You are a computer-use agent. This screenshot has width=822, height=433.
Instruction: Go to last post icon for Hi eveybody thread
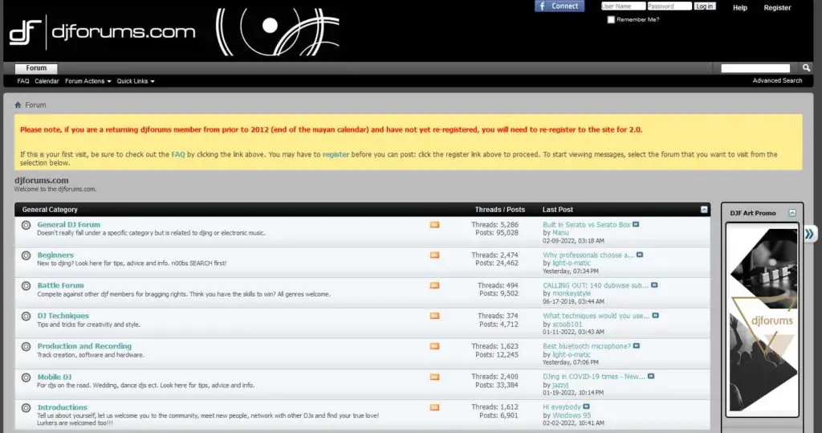[587, 407]
